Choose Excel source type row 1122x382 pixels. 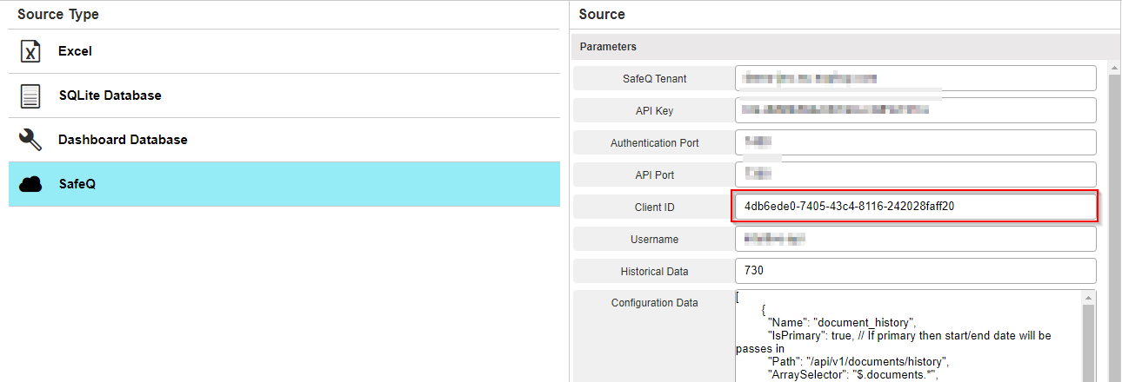pos(284,51)
